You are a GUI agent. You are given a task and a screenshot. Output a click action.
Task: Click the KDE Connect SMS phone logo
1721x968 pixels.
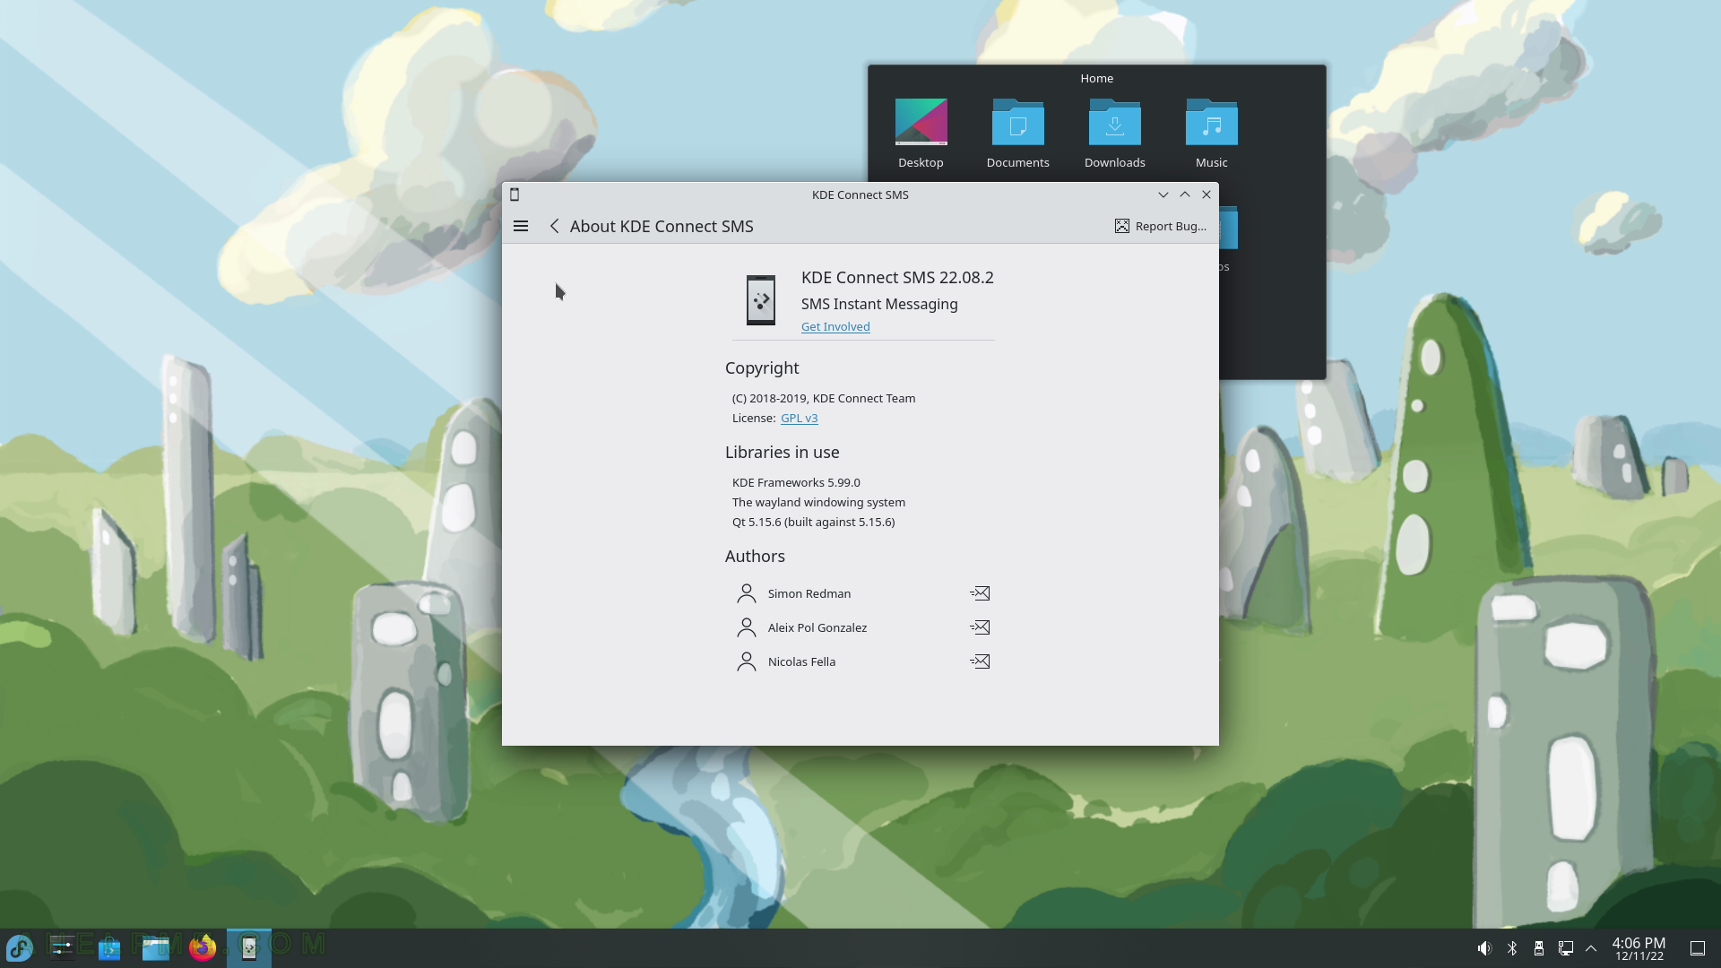(761, 300)
